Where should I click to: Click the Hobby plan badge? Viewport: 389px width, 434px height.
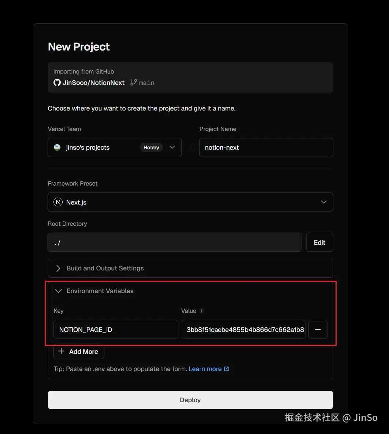coord(151,147)
